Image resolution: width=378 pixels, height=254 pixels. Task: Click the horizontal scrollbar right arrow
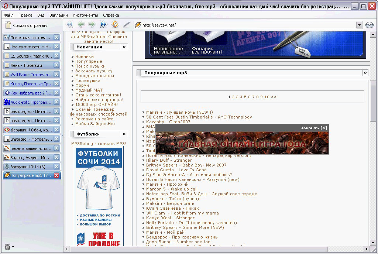tap(367, 249)
